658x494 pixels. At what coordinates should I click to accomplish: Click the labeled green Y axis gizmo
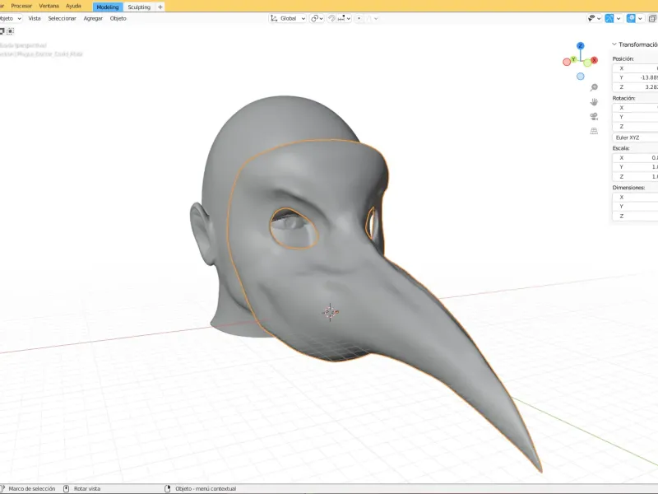pos(573,59)
